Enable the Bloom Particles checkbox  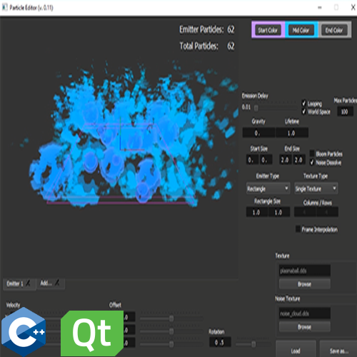point(312,154)
